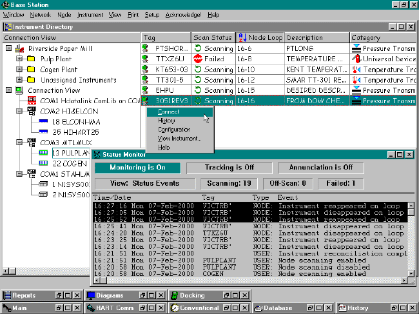This screenshot has height=314, width=419.
Task: Click the 18 ELCONHMA multiplexer node icon
Action: pos(44,121)
